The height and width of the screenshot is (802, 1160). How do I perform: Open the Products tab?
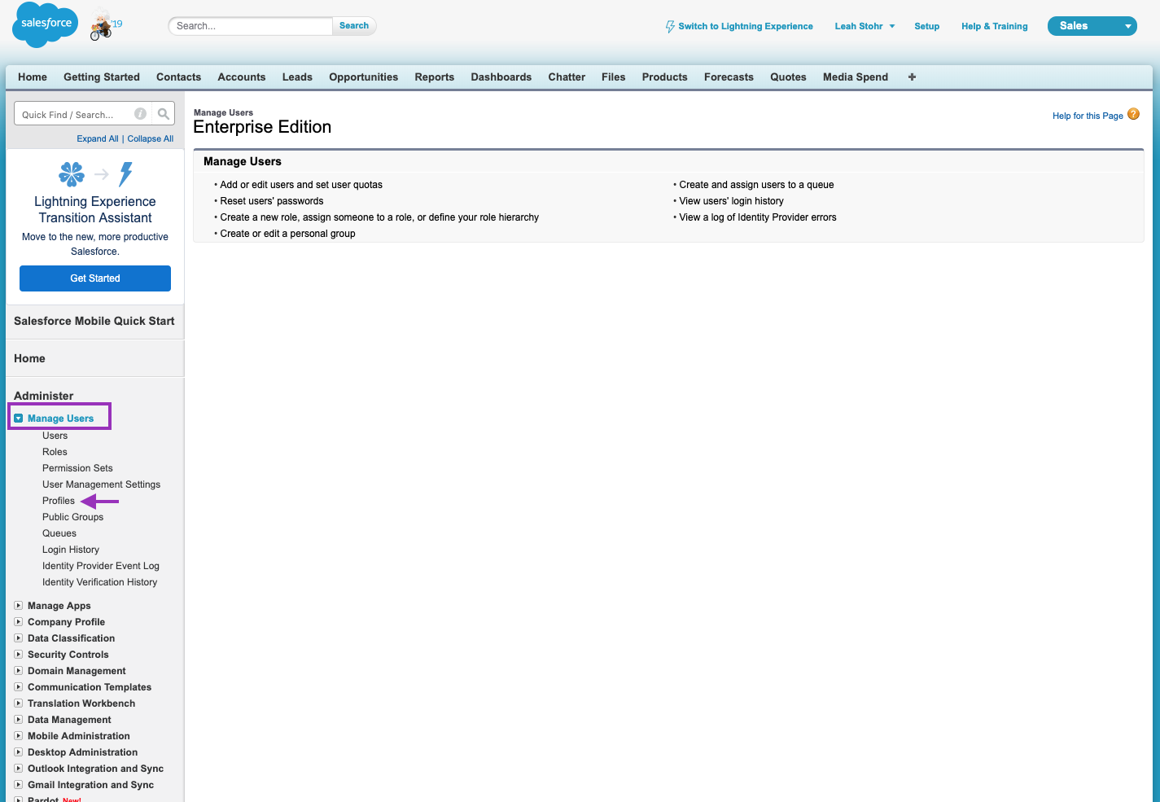point(664,77)
